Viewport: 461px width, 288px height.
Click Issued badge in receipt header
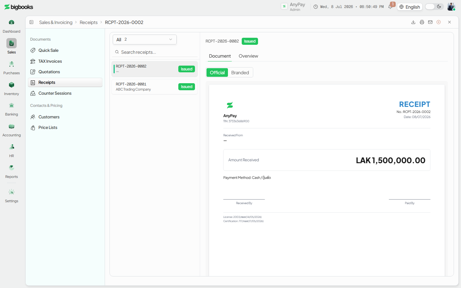coord(250,41)
